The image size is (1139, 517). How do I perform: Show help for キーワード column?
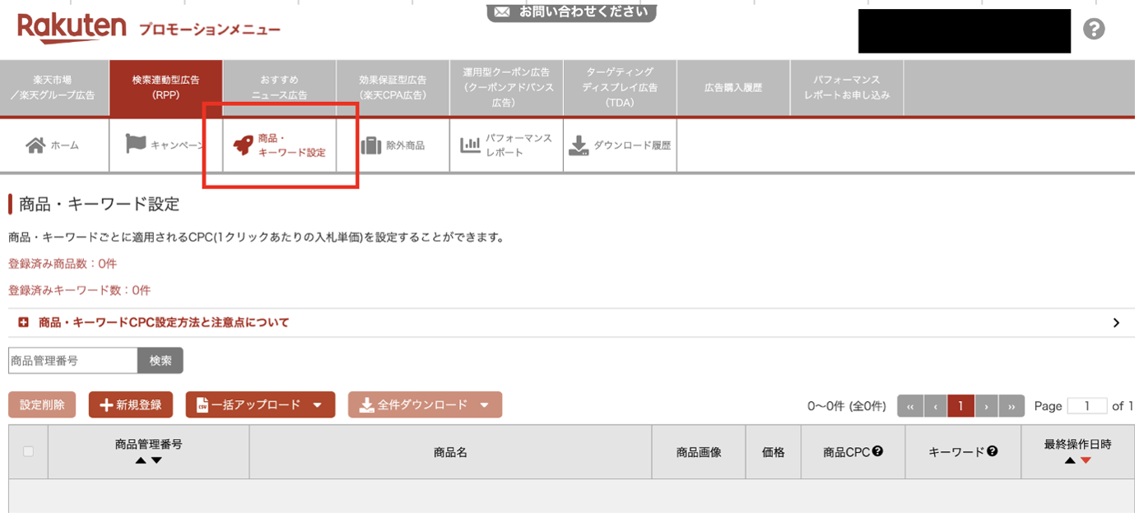(x=993, y=451)
